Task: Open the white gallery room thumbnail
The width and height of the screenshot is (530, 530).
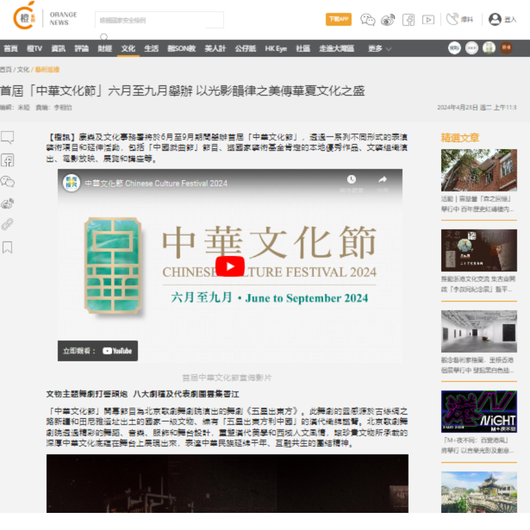Action: pyautogui.click(x=479, y=332)
